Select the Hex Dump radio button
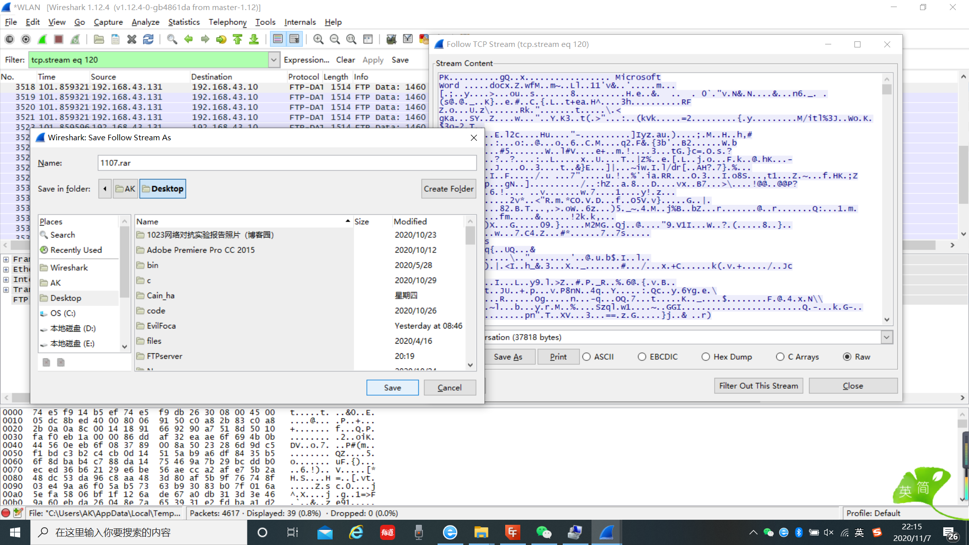 tap(706, 357)
